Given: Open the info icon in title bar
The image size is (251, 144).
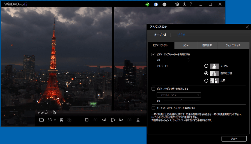Looking at the screenshot, I should click(185, 4).
